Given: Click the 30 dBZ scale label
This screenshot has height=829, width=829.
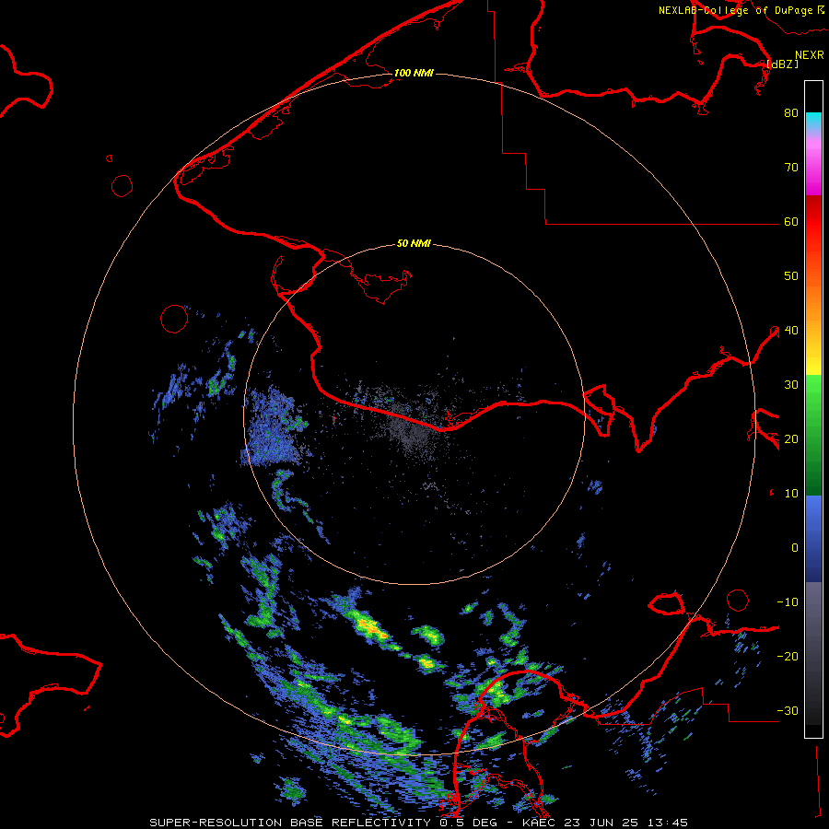Looking at the screenshot, I should [791, 385].
